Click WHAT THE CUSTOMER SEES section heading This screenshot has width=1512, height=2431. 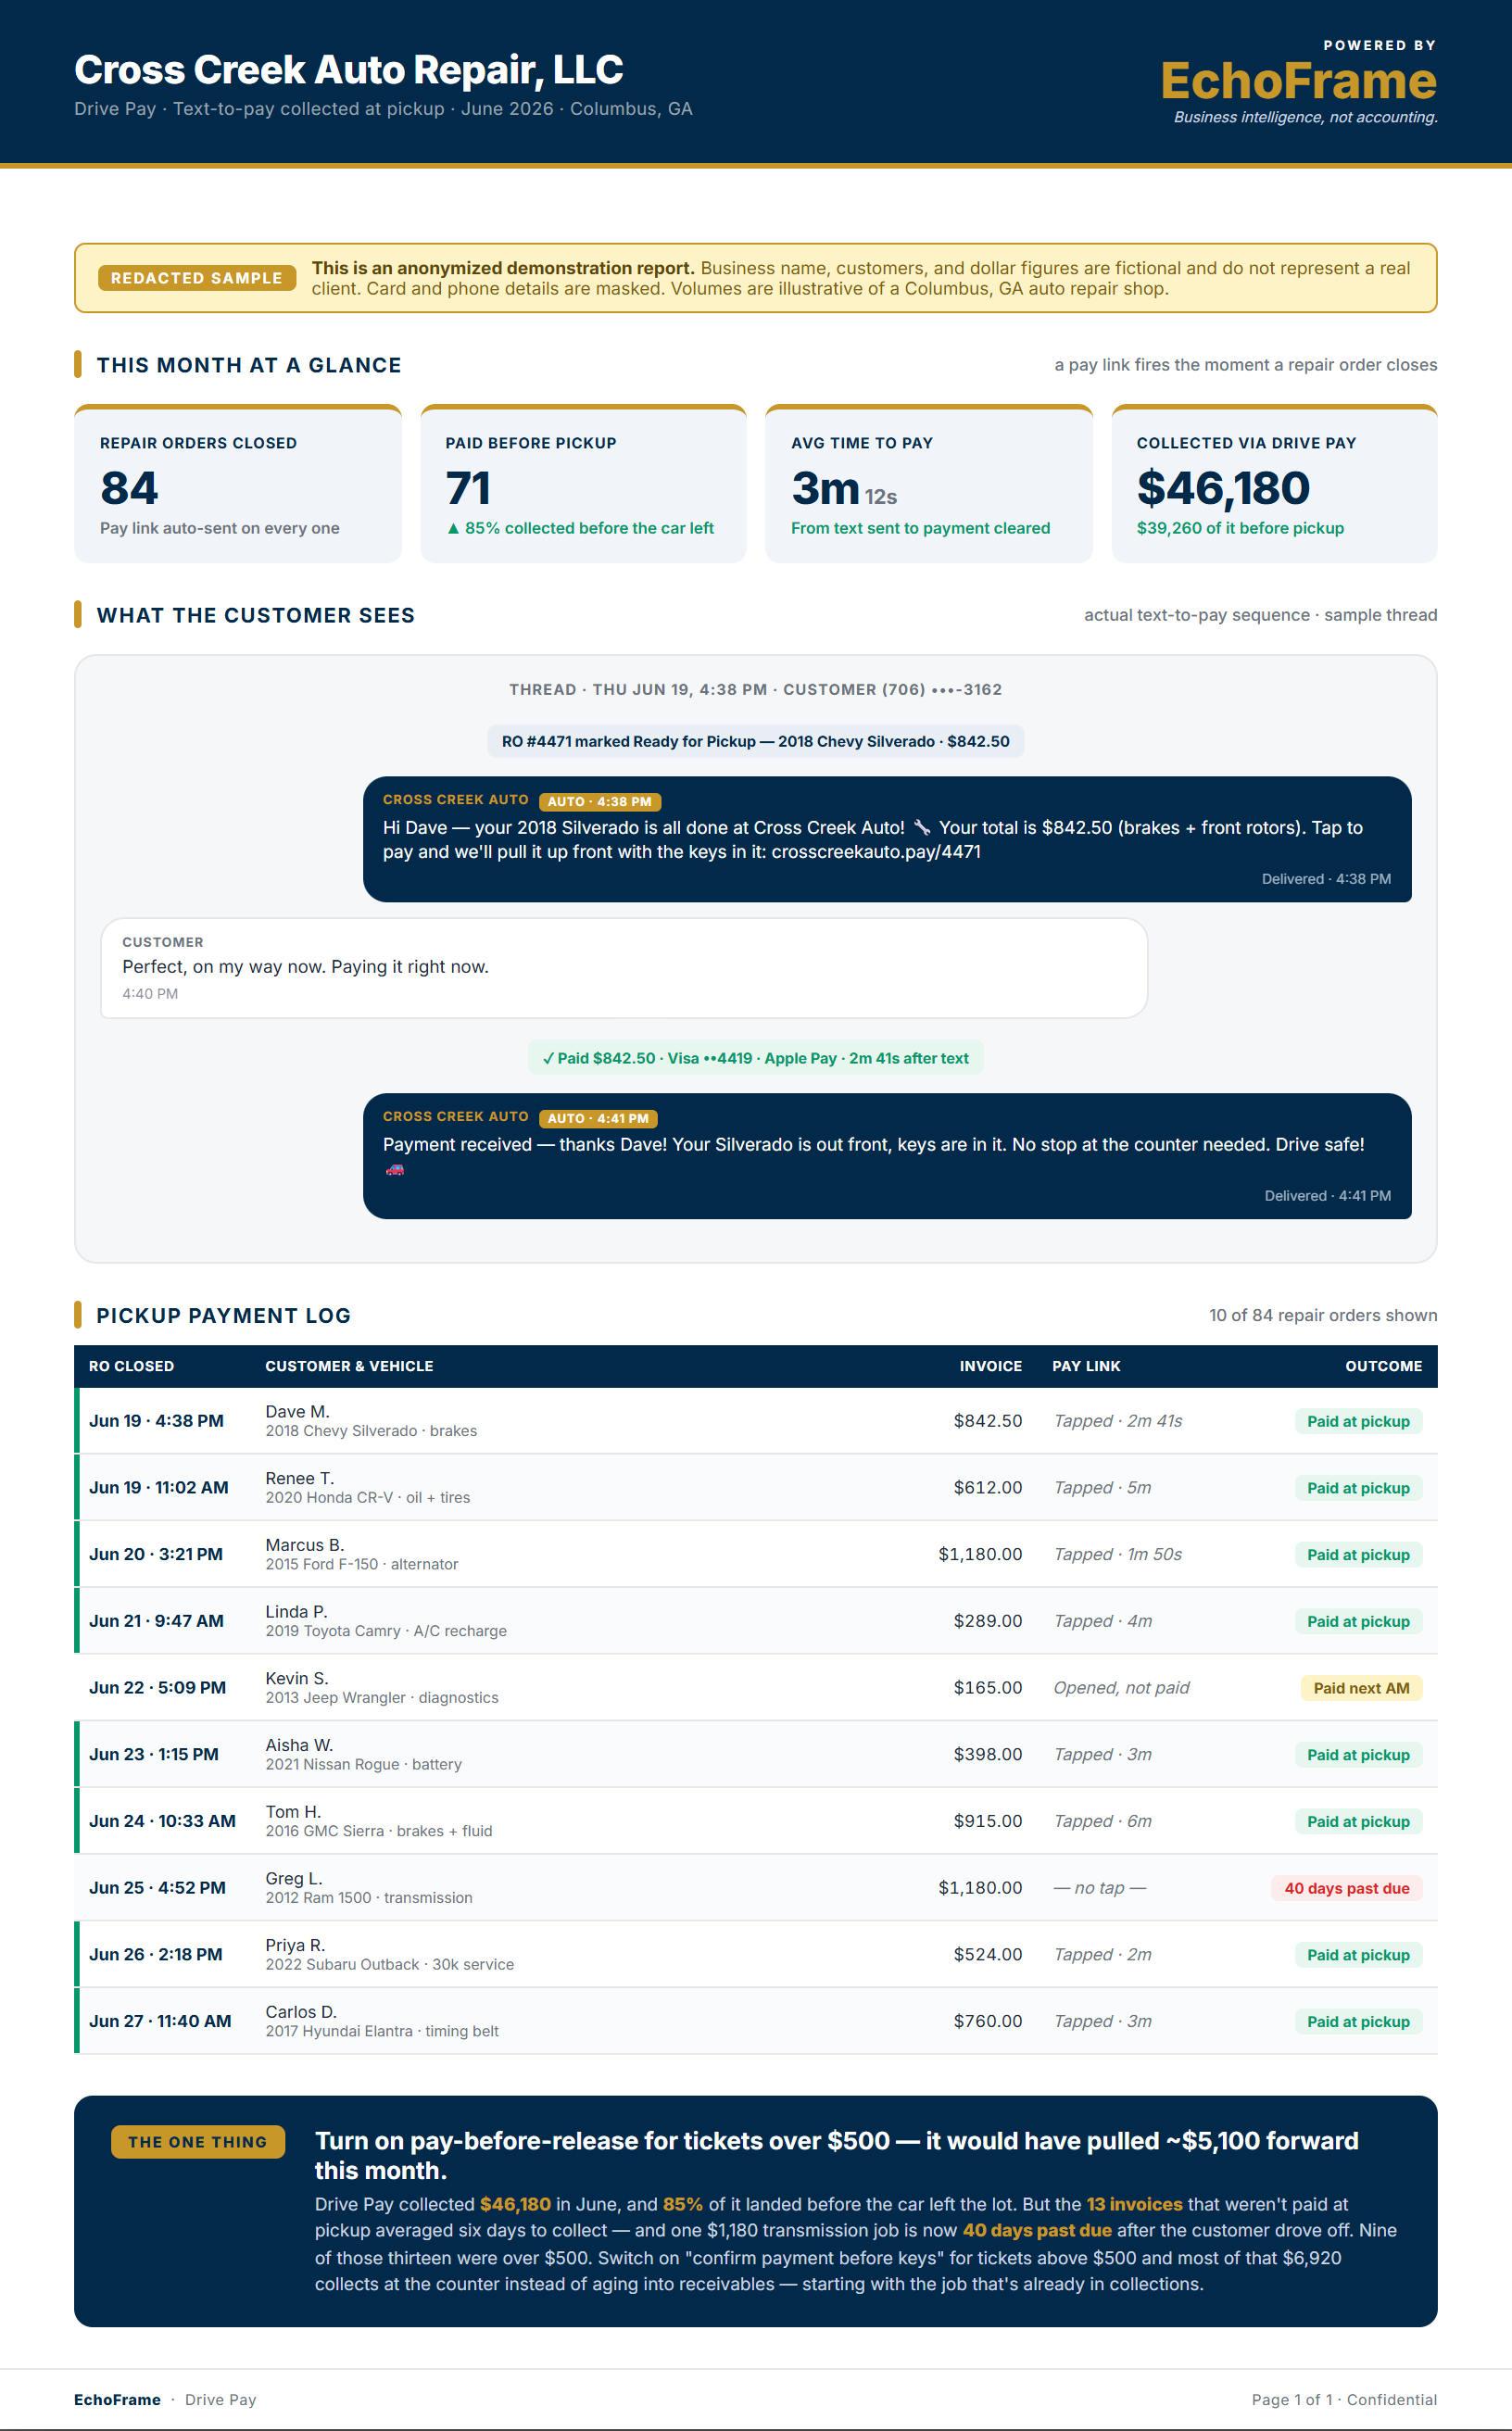tap(255, 615)
